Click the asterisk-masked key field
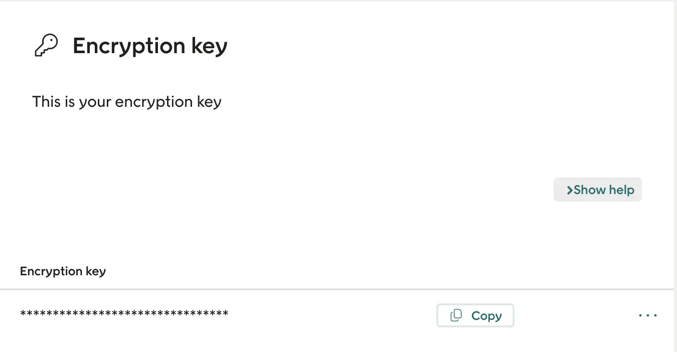This screenshot has width=677, height=352. point(123,313)
